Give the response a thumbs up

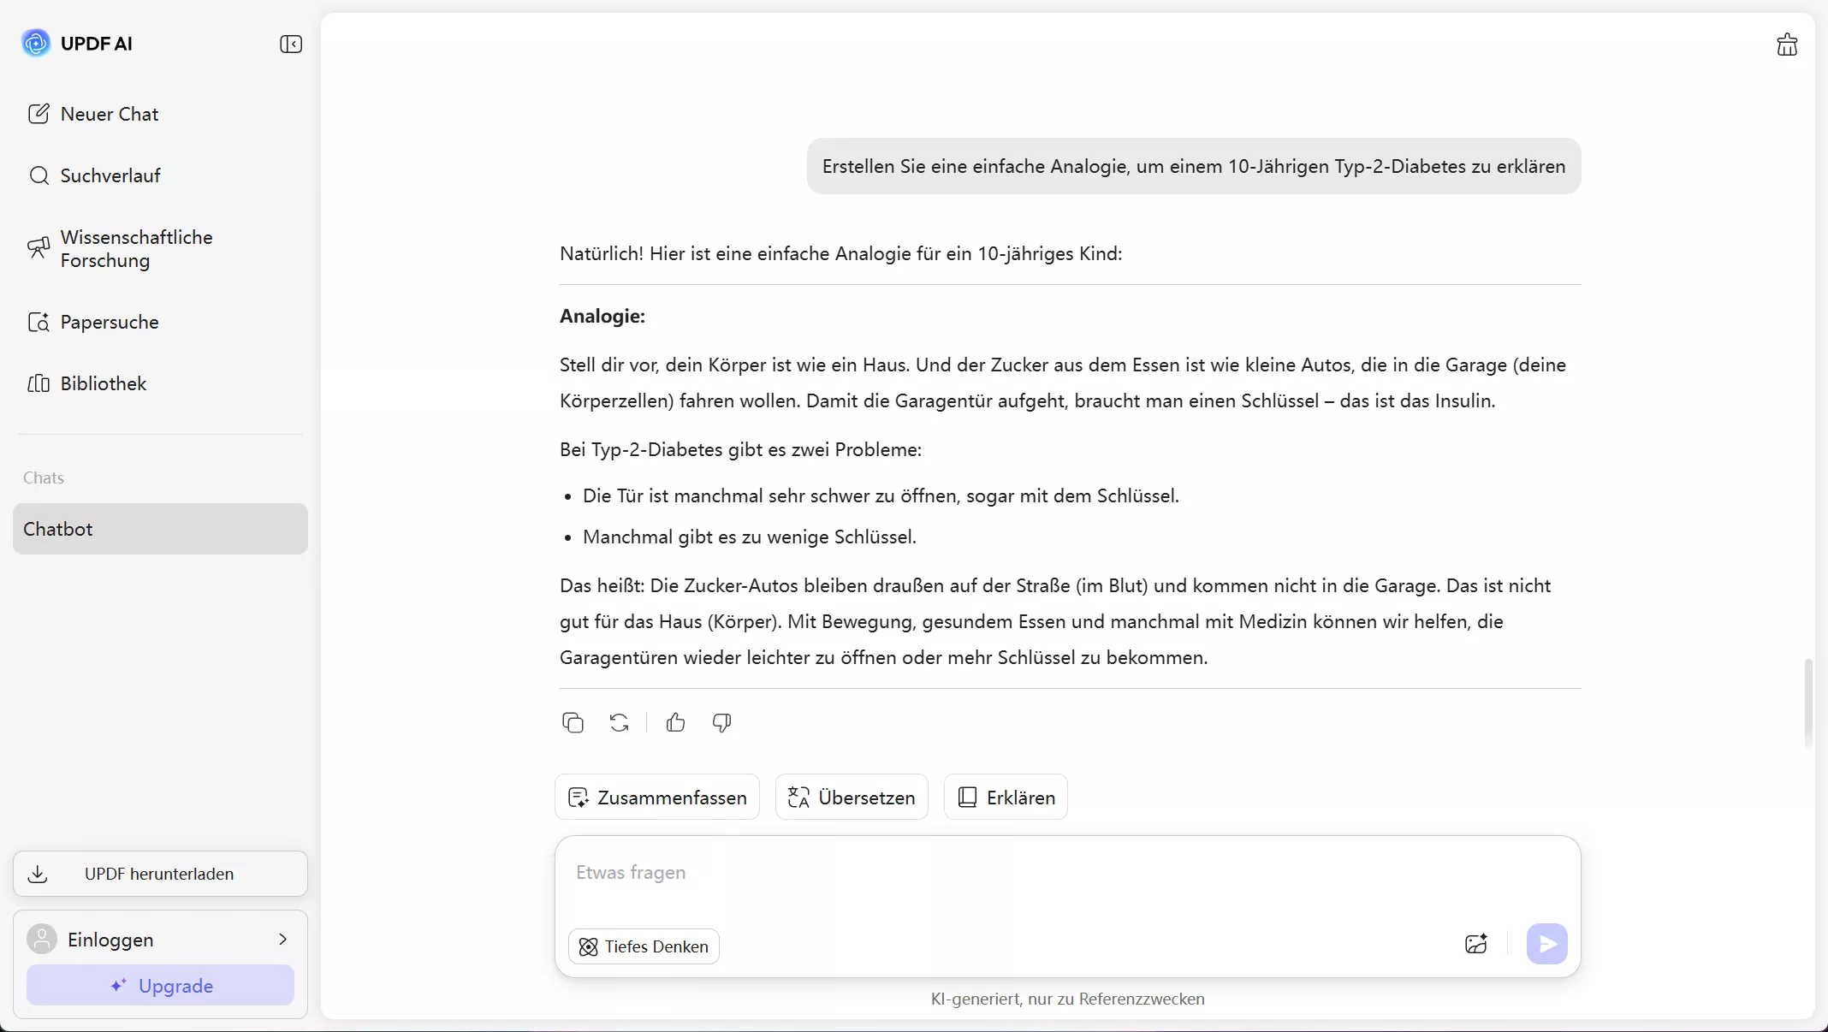point(674,722)
